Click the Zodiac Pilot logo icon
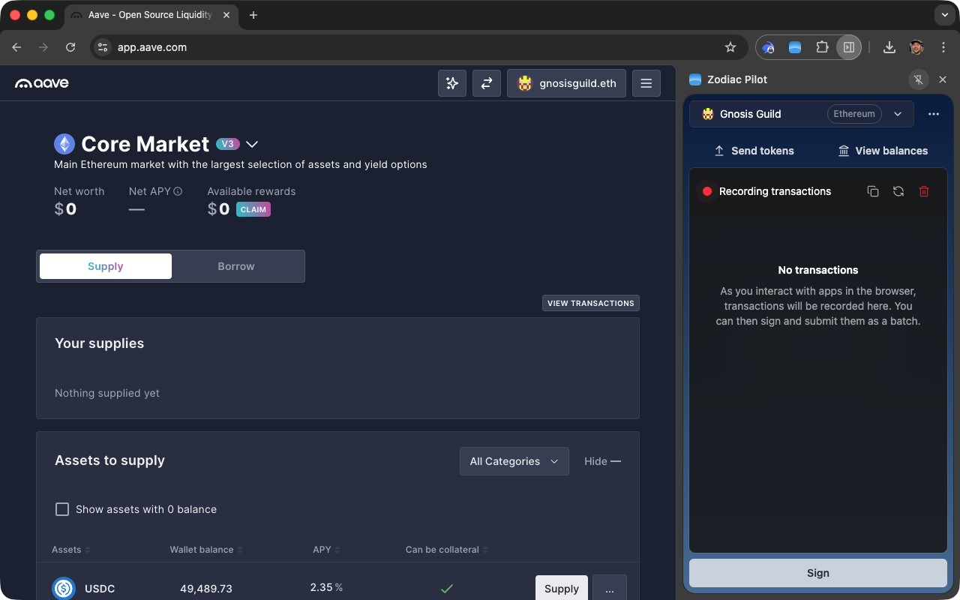This screenshot has width=960, height=600. click(695, 79)
